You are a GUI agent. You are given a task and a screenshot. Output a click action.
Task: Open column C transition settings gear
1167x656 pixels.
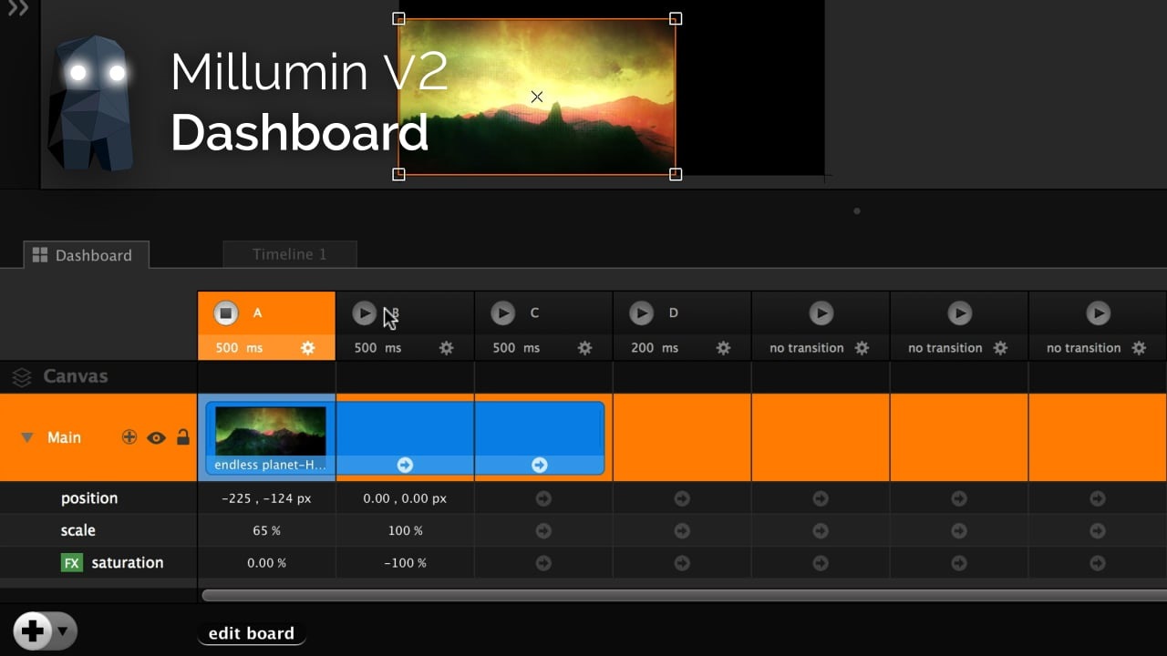[585, 348]
